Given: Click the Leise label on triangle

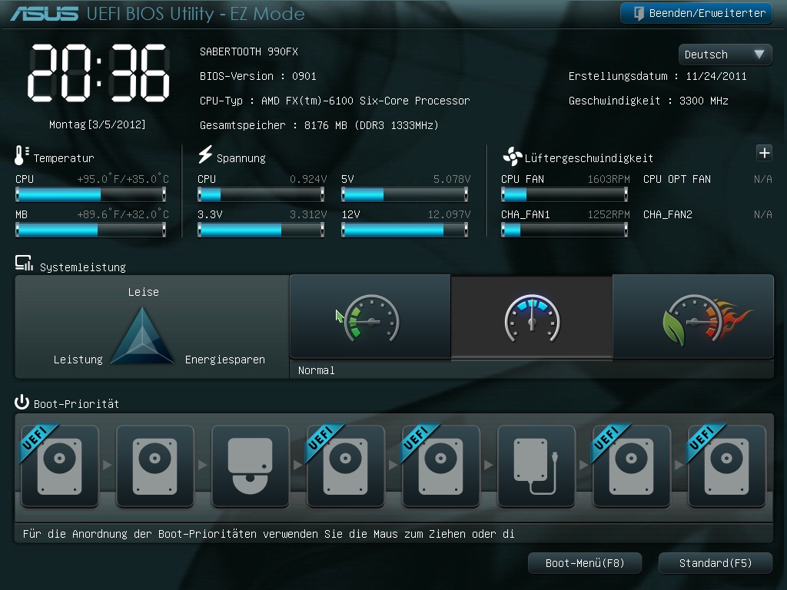Looking at the screenshot, I should coord(144,292).
